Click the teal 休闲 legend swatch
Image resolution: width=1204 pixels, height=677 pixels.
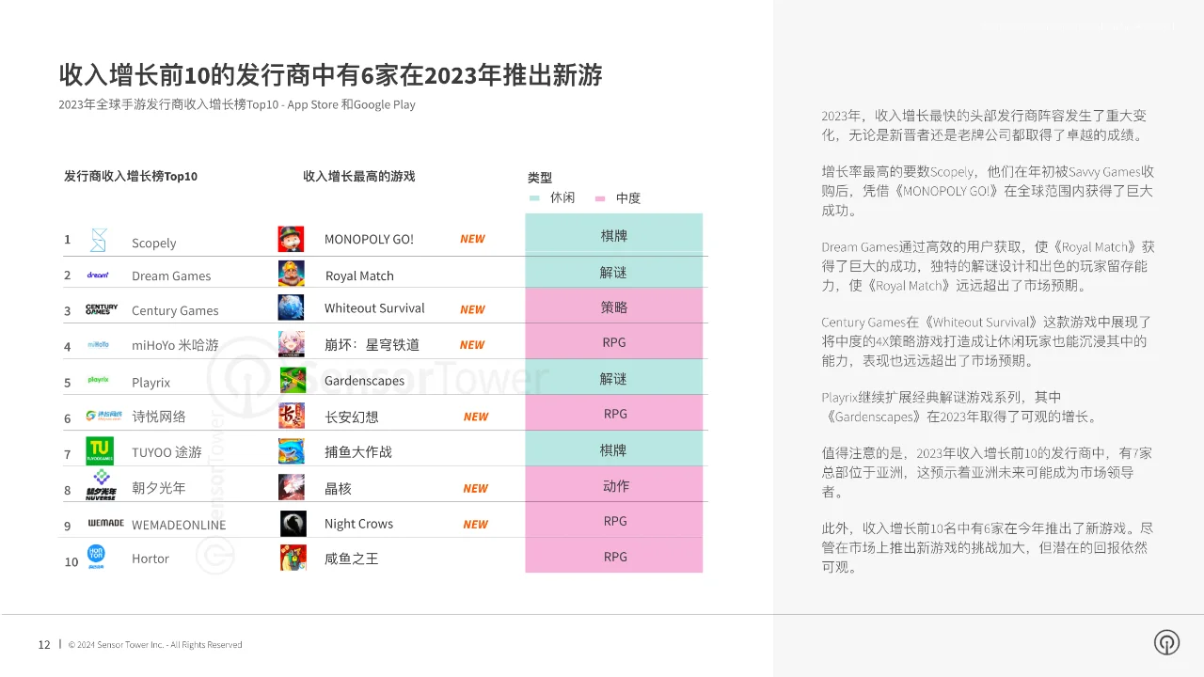click(534, 198)
